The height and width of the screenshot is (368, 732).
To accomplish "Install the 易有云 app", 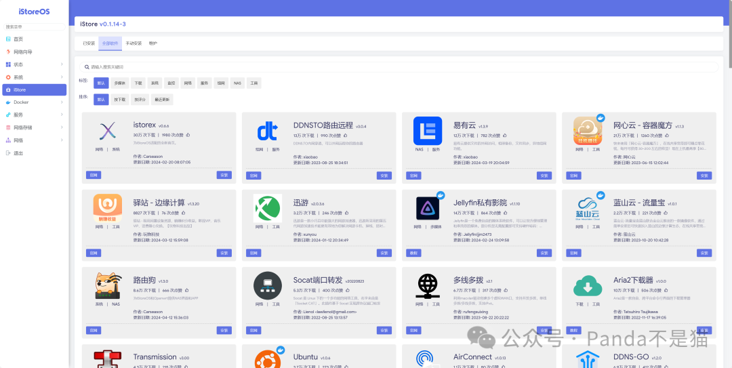I will tap(544, 176).
